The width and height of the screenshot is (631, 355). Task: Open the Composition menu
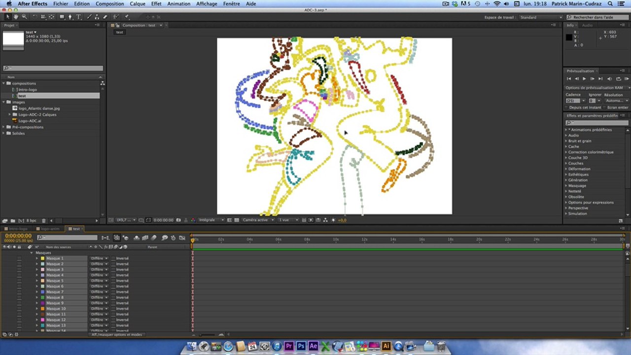coord(109,3)
